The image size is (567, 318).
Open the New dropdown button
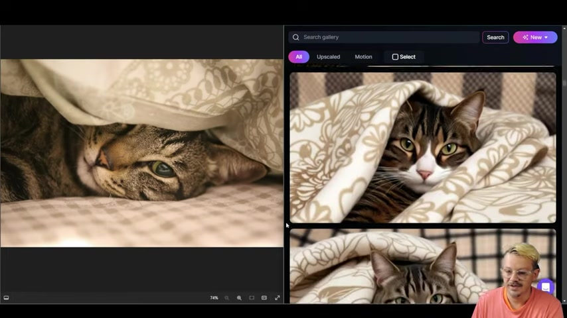pos(535,37)
